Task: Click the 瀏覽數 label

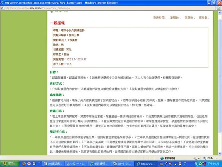Action: [x=175, y=18]
